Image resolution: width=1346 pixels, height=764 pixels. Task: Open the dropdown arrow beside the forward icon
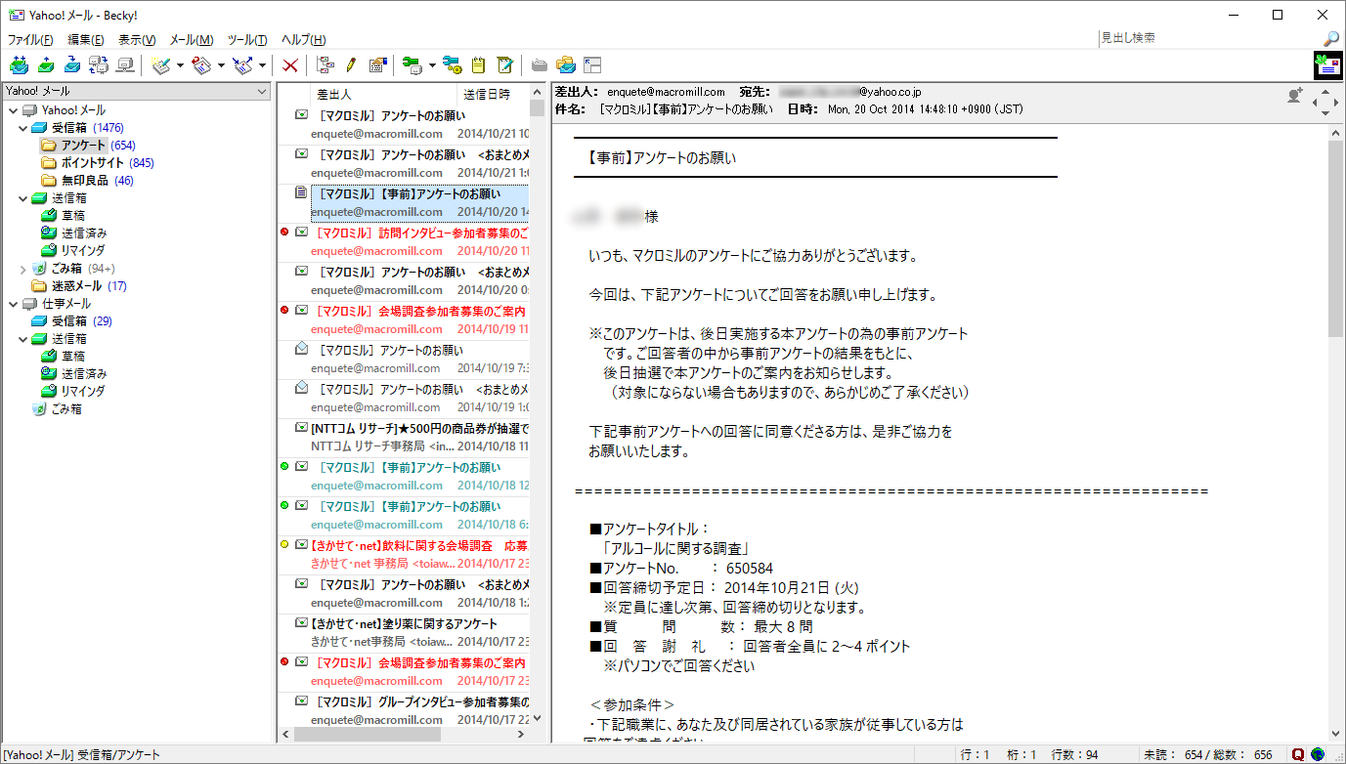262,65
